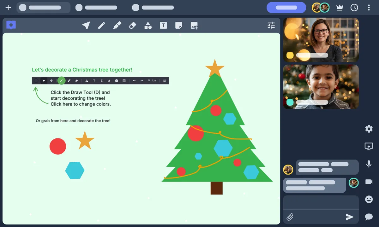Click the brown trunk of the tree
Viewport: 379px width, 227px height.
(217, 188)
